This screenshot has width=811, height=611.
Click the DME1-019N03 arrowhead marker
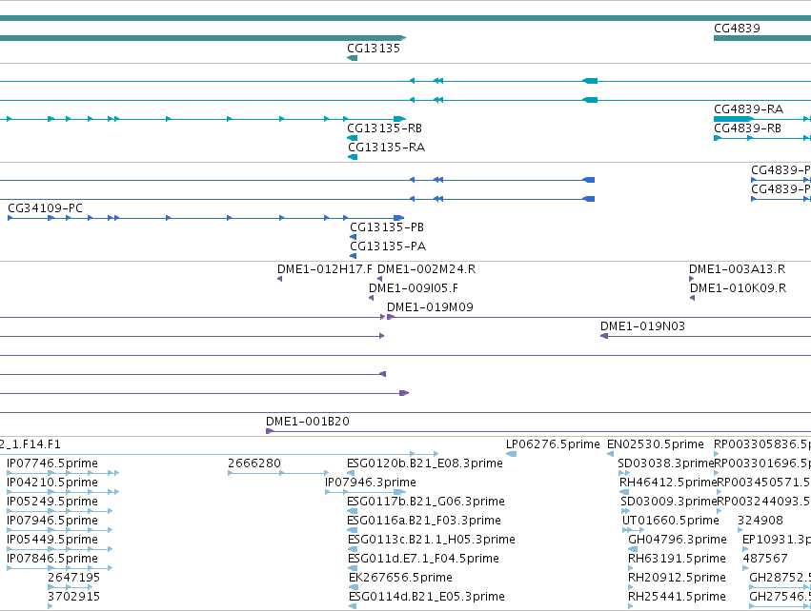point(603,336)
